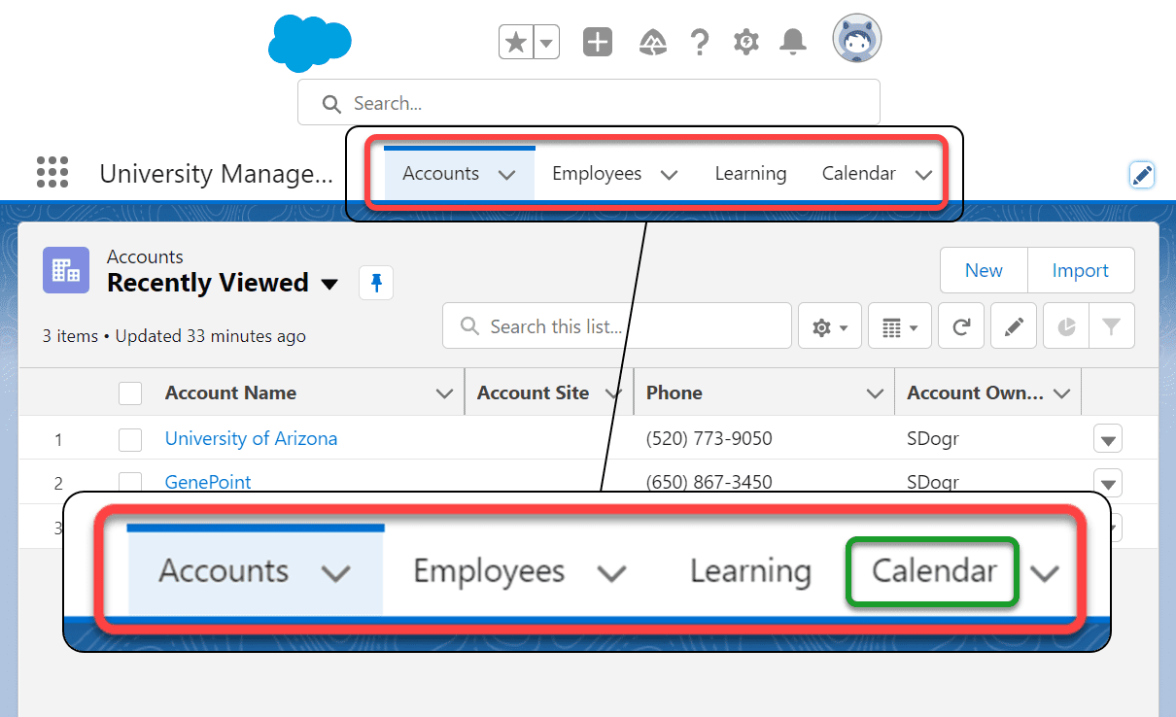Open the University of Arizona account link

point(251,438)
